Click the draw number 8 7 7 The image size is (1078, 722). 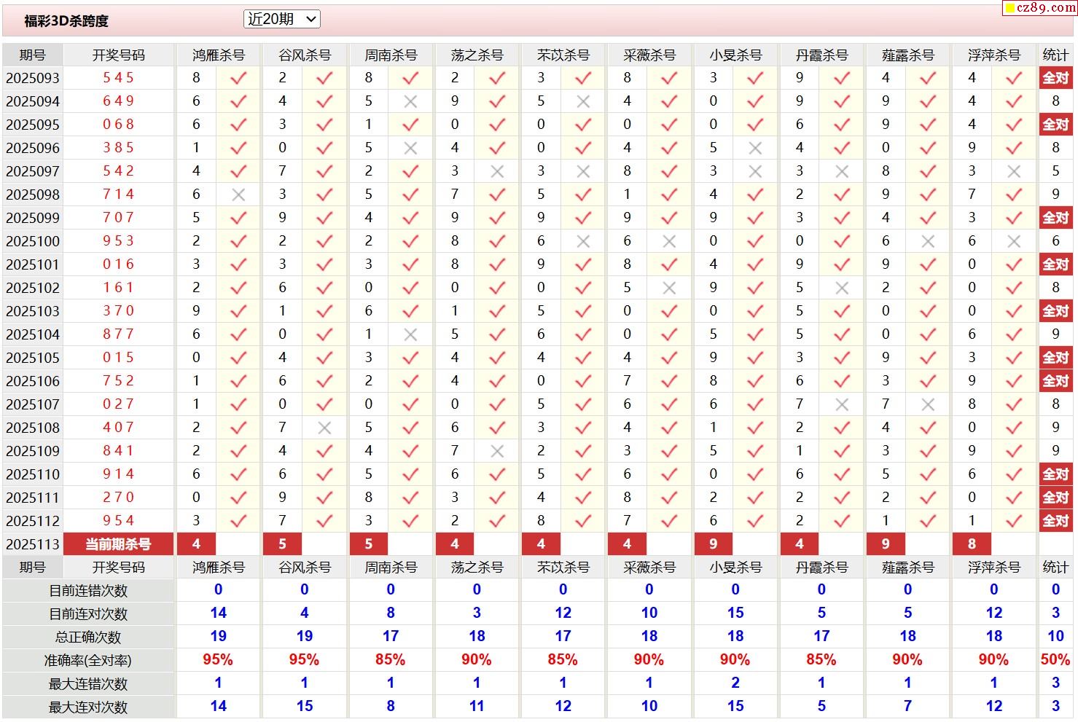pos(119,334)
